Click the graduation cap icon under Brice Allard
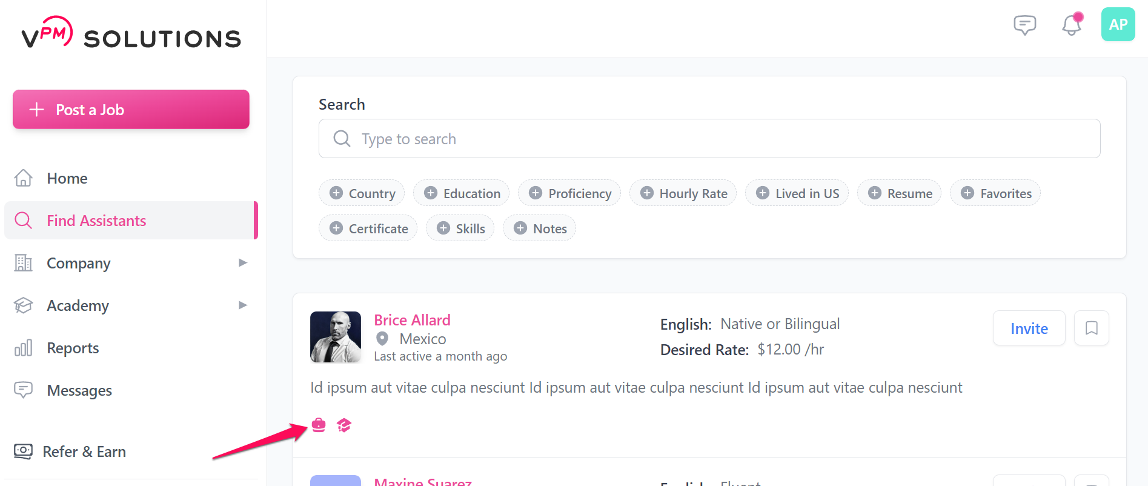 coord(344,425)
